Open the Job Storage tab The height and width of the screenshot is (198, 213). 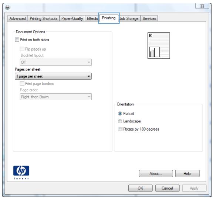(x=129, y=18)
